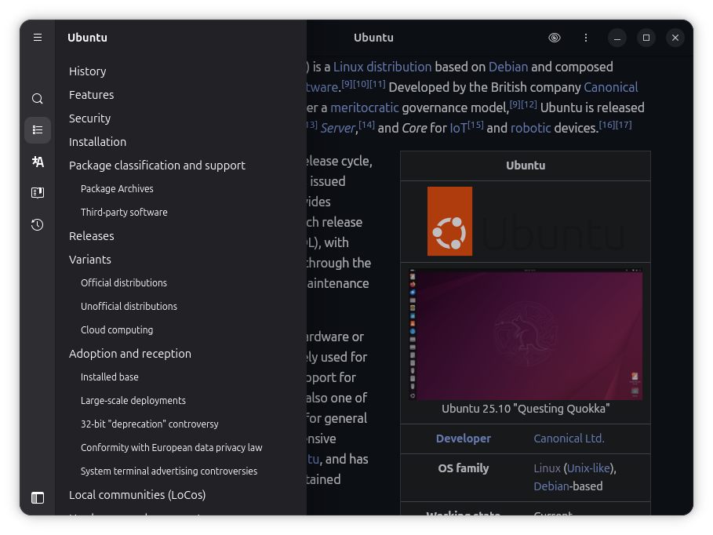
Task: Follow the meritocratic link
Action: [x=365, y=107]
